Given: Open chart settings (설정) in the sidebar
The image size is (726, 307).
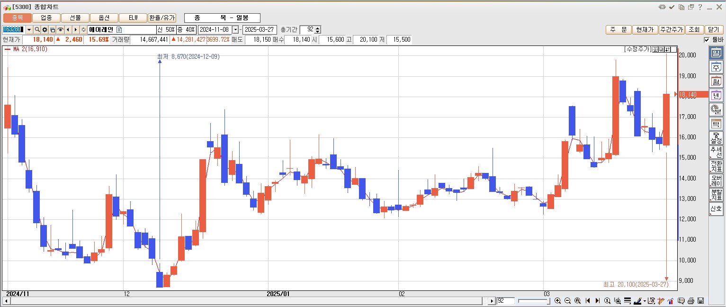Looking at the screenshot, I should click(716, 138).
